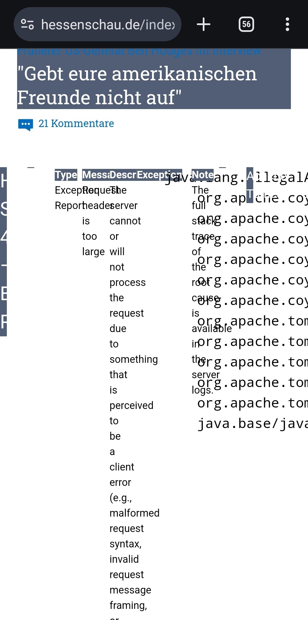Select the word "client" in the description

(122, 467)
